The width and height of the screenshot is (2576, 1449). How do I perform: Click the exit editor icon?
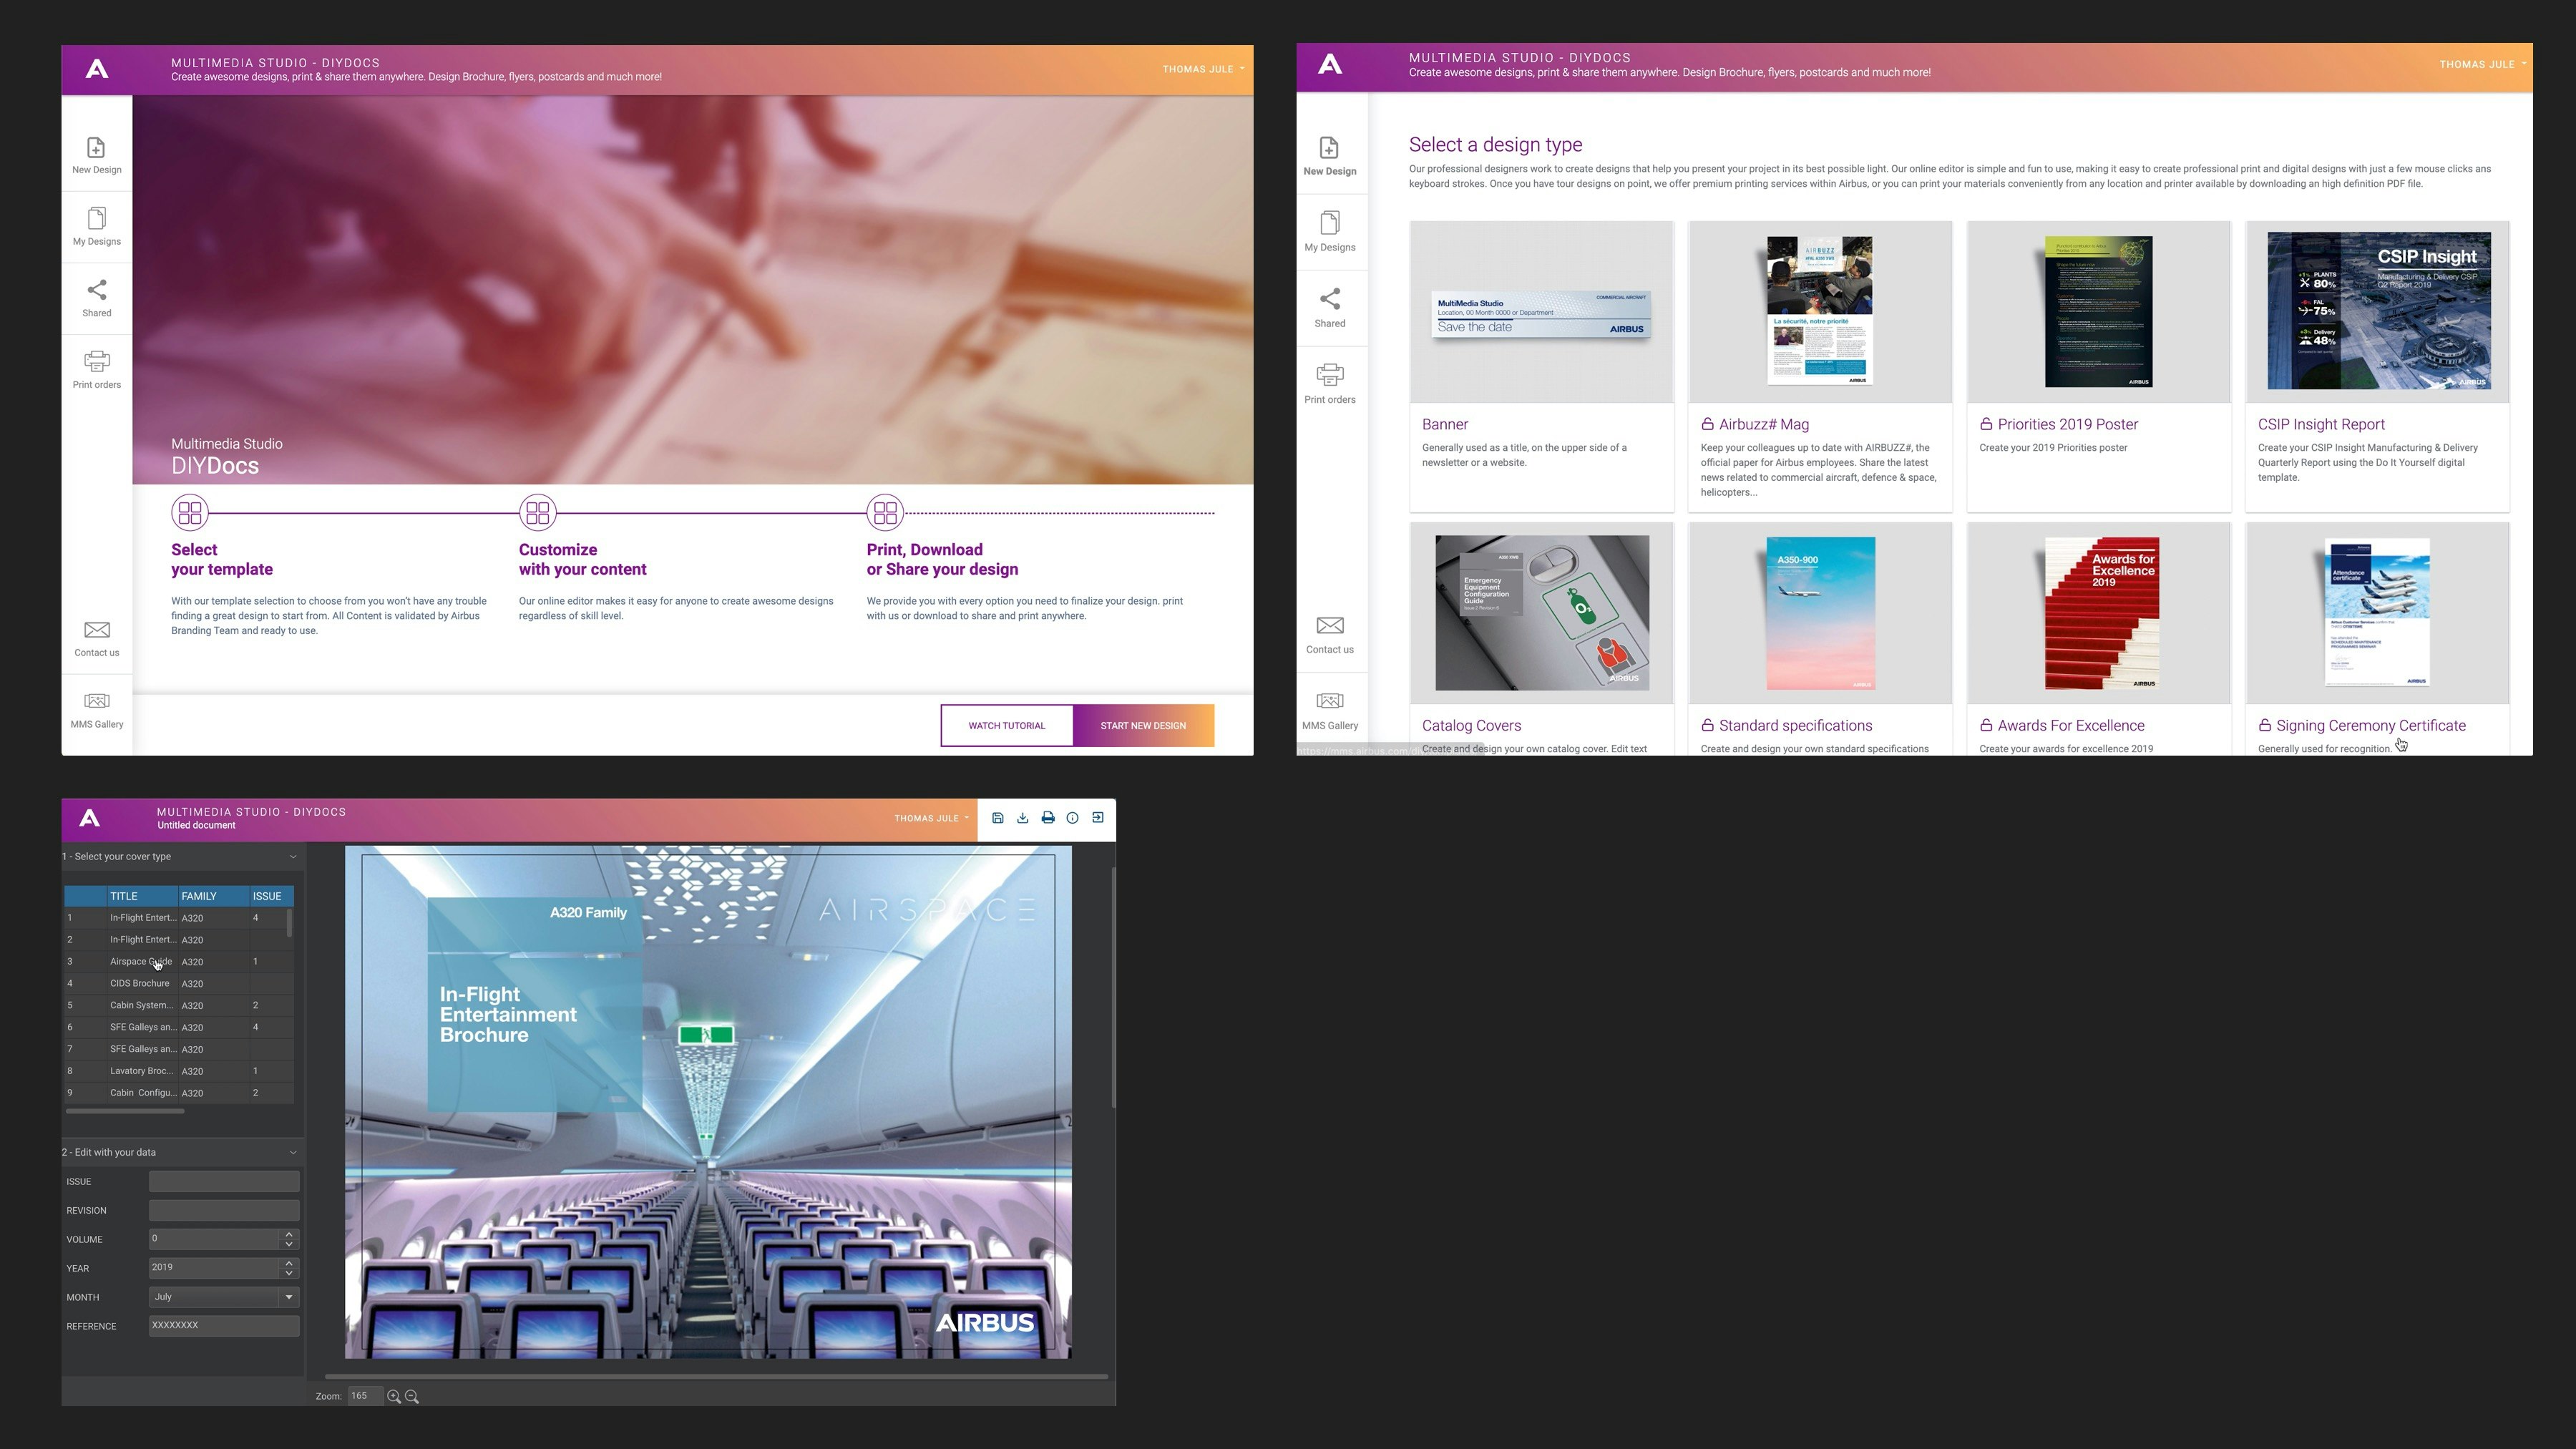(1097, 818)
